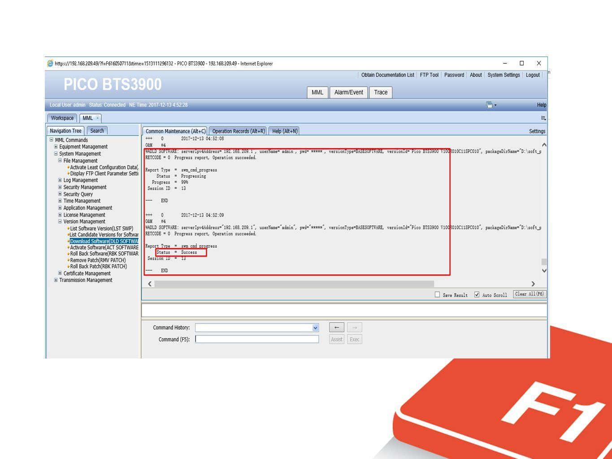
Task: Click the output vertical scroll down arrow
Action: 544,271
